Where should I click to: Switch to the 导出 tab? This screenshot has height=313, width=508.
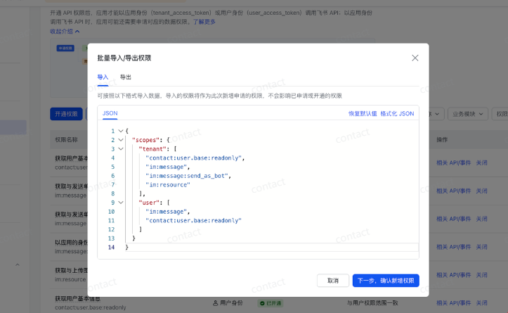[125, 77]
